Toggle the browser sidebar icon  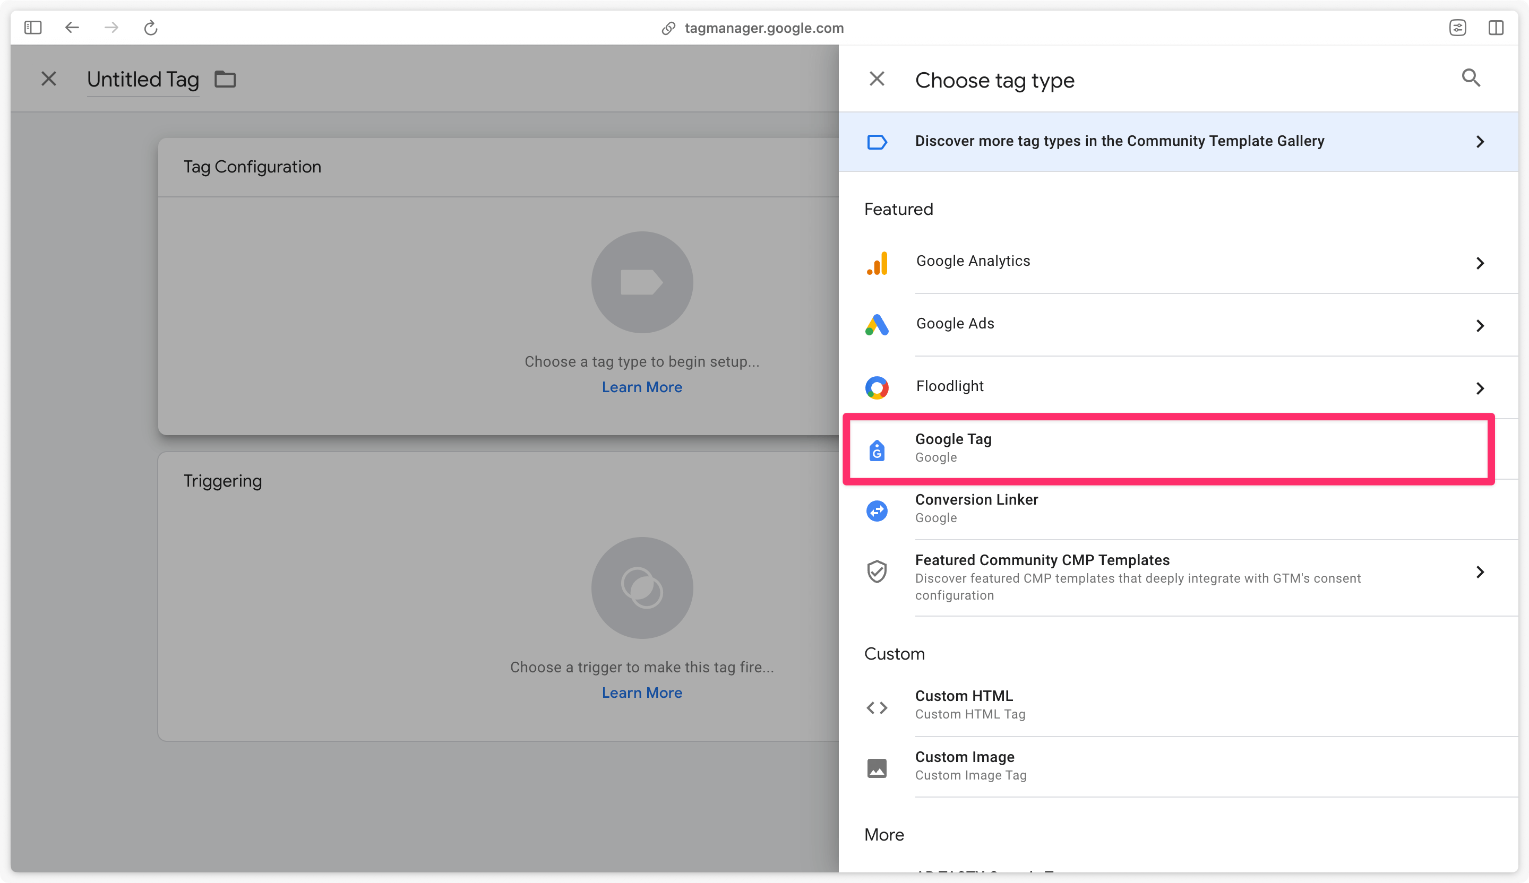(33, 27)
